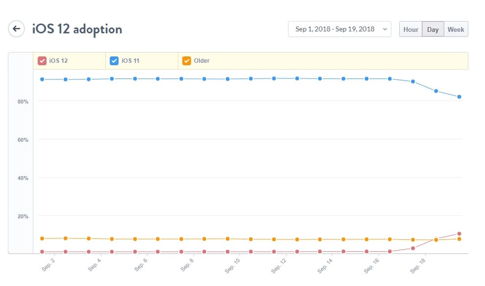Uncheck the iOS 12 series checkbox
Image resolution: width=485 pixels, height=286 pixels.
42,61
